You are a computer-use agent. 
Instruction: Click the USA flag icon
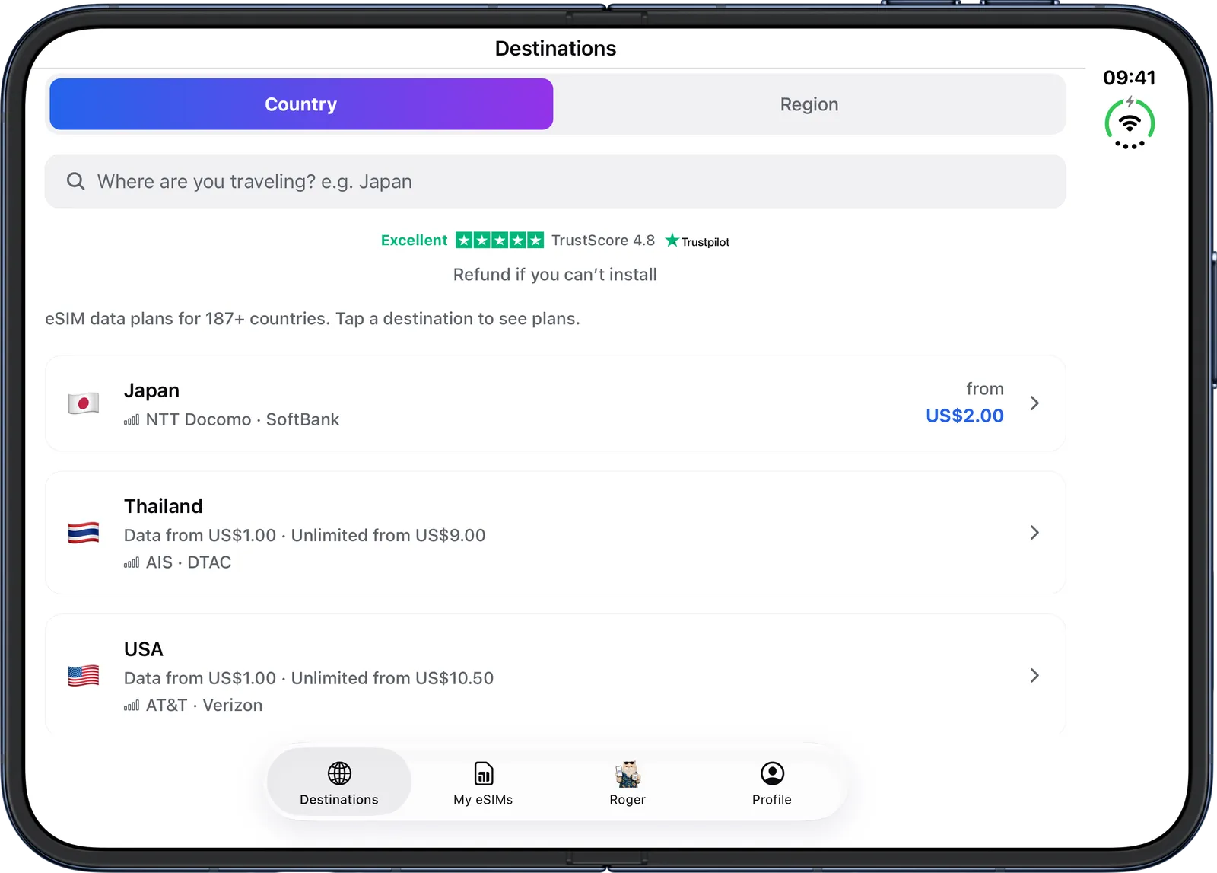84,675
